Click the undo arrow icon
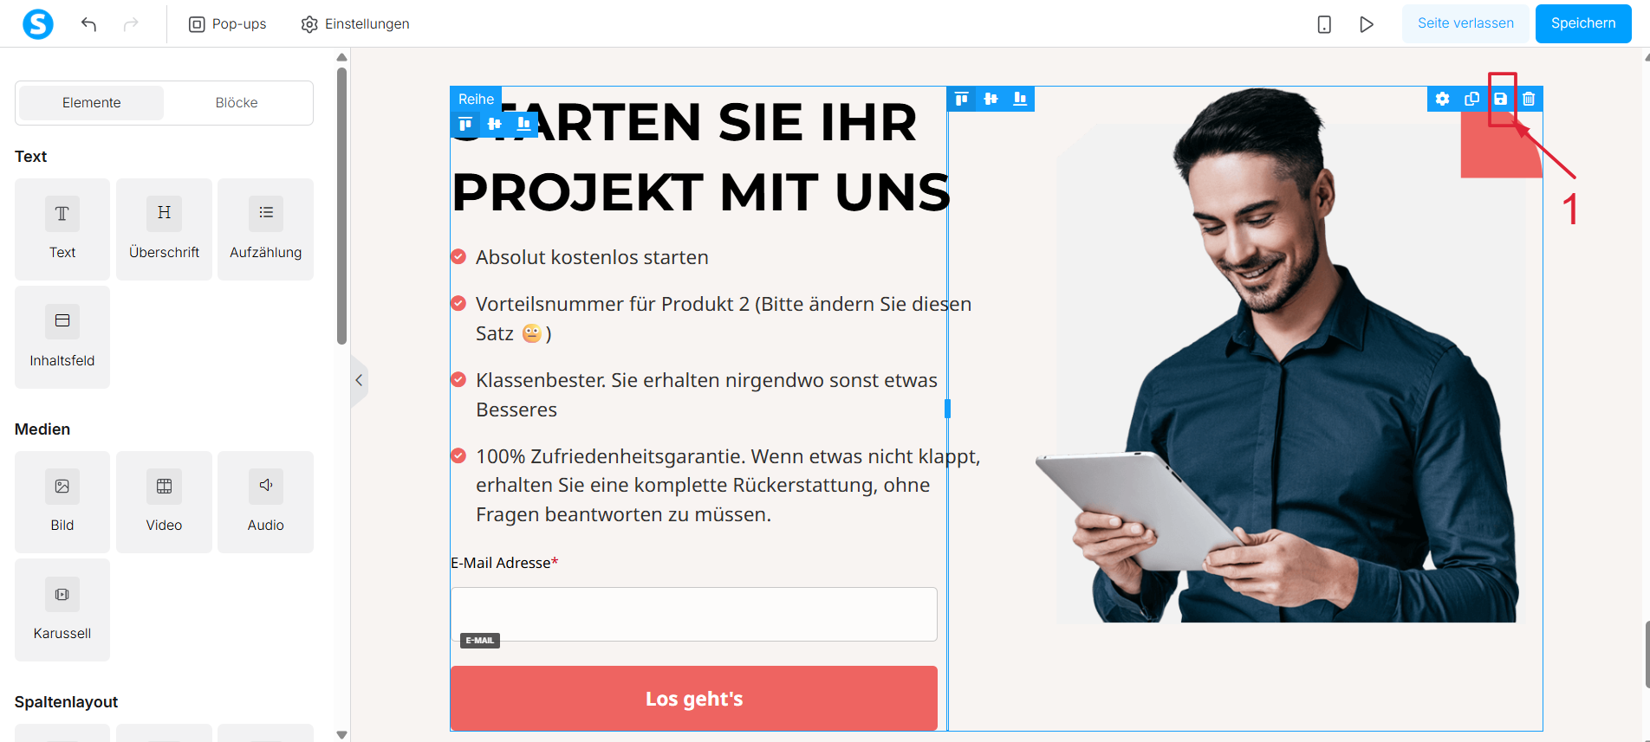1650x742 pixels. (88, 24)
